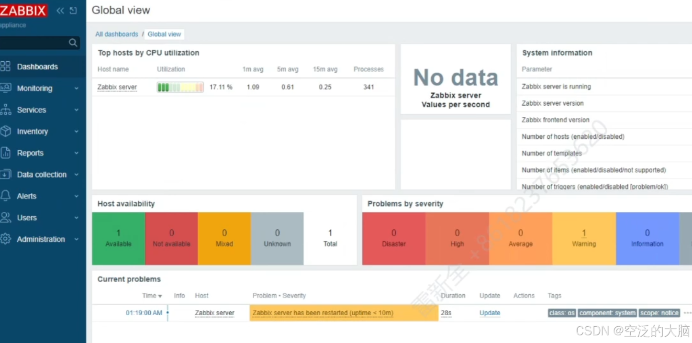Screen dimensions: 692x343
Task: Click the Reports document icon
Action: [5, 153]
